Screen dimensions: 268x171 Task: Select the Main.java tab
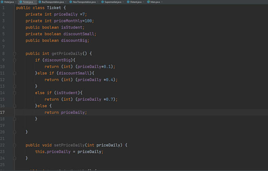tap(155, 2)
